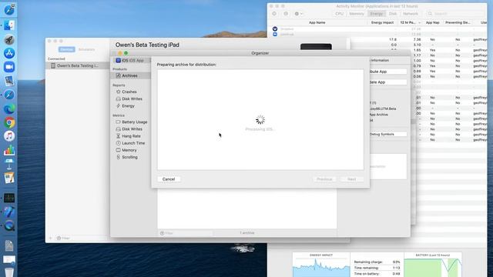Open Music app from the Dock
This screenshot has height=277, width=493.
9,136
